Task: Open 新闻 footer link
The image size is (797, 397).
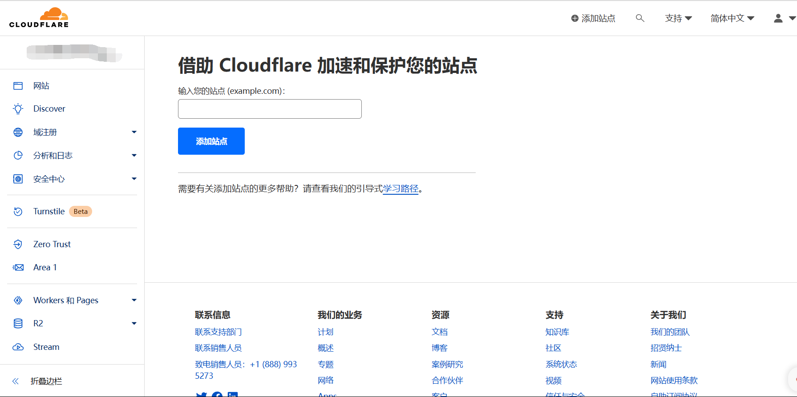Action: tap(659, 365)
